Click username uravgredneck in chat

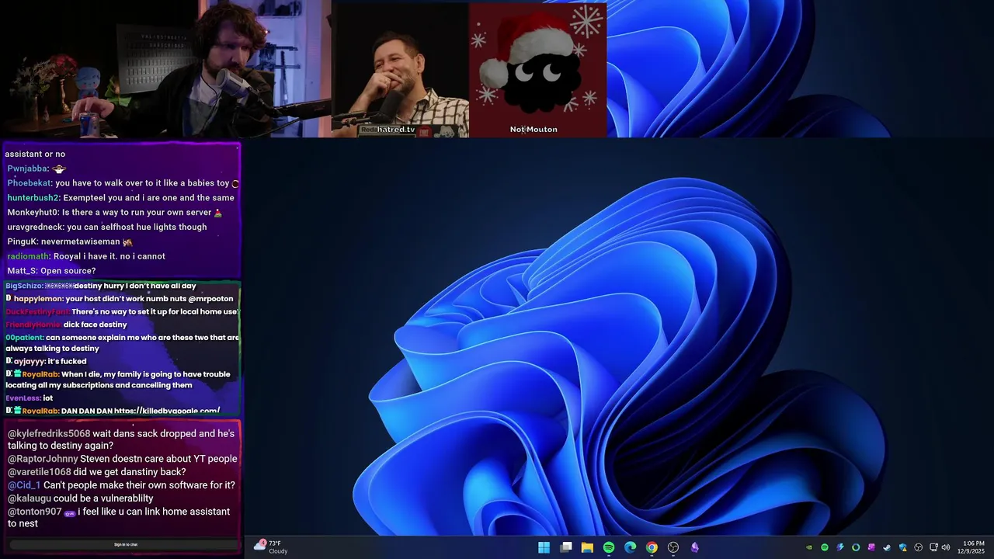point(36,227)
